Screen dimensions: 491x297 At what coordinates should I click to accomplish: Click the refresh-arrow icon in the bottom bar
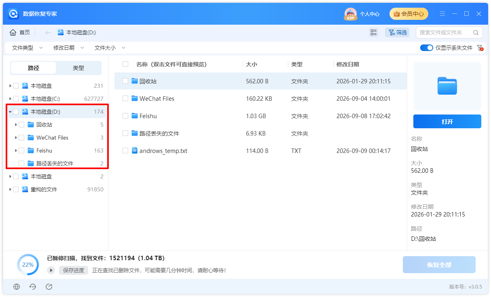(33, 286)
